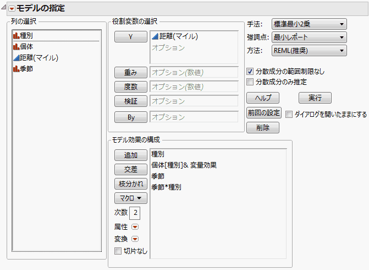Tick the 切片なし checkbox
The image size is (369, 270).
pos(118,251)
